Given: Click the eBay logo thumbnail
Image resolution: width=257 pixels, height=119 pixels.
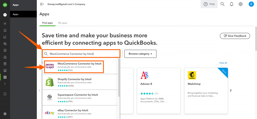Looking at the screenshot, I should pos(49,113).
